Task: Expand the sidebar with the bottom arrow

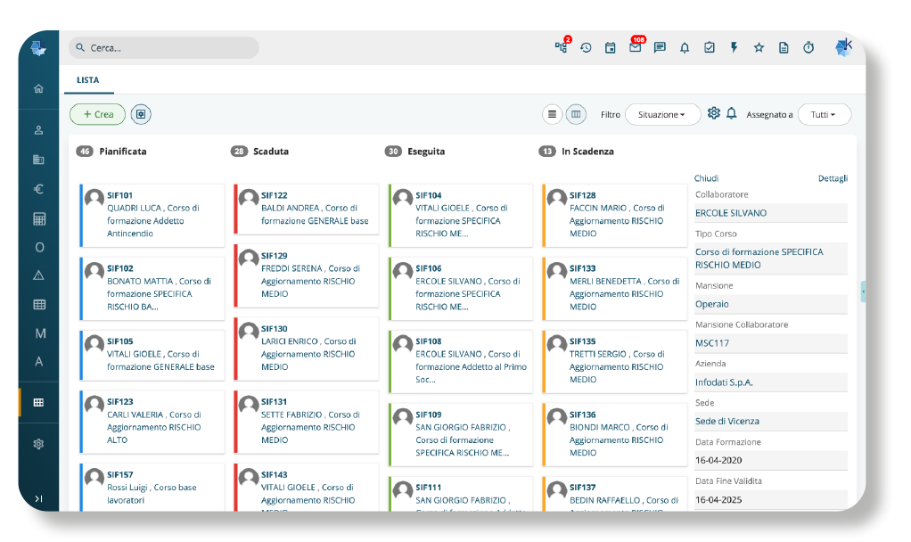Action: point(38,498)
